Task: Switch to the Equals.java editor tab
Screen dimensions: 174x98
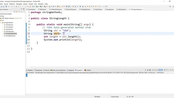Action: click(x=109, y=10)
